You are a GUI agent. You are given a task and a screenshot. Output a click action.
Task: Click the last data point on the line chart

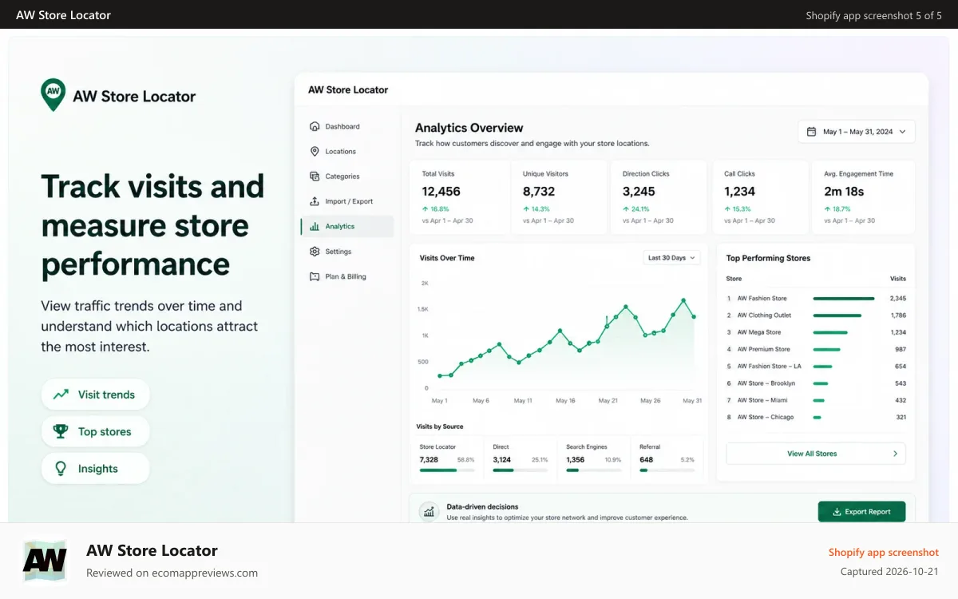coord(694,317)
